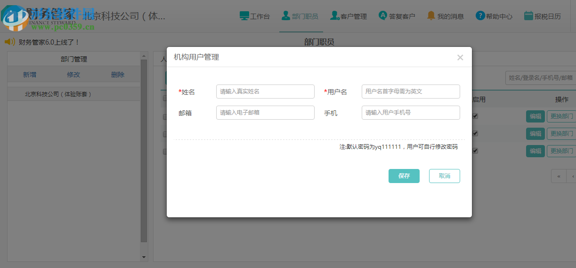The image size is (576, 268).
Task: Open the 报税日历 tax calendar
Action: [x=543, y=16]
